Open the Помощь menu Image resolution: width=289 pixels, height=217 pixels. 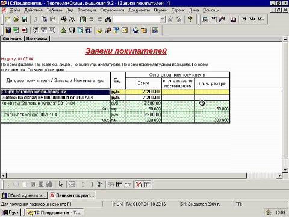click(x=211, y=10)
